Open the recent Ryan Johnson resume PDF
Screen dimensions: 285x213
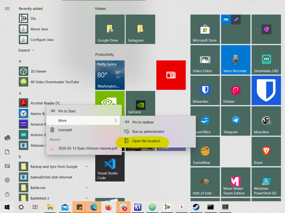point(87,148)
